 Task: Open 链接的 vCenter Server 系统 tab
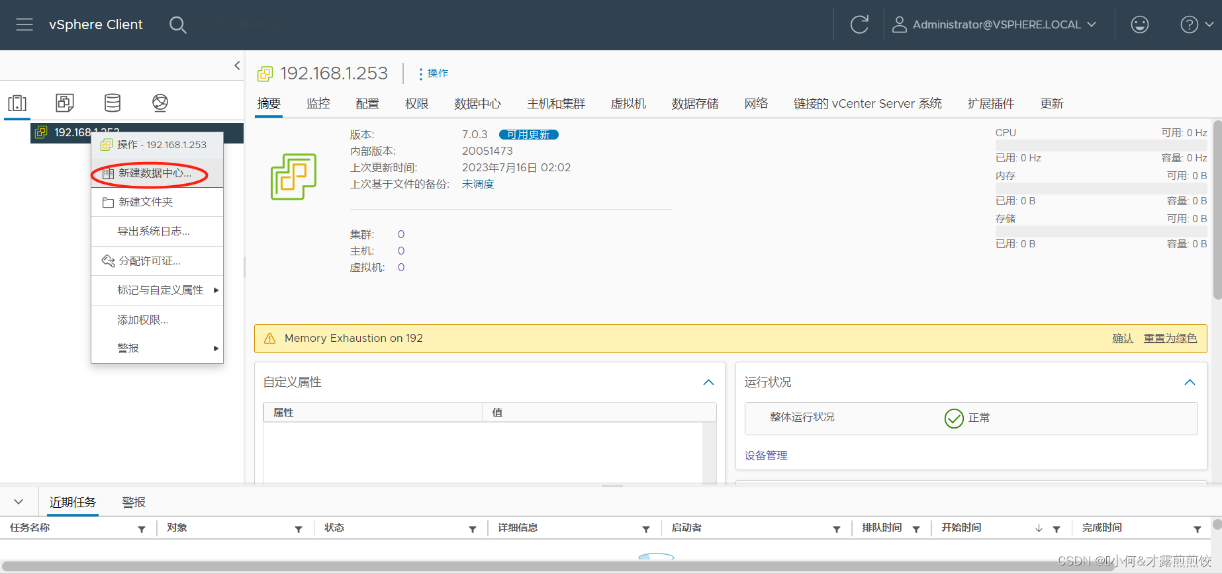pos(868,104)
